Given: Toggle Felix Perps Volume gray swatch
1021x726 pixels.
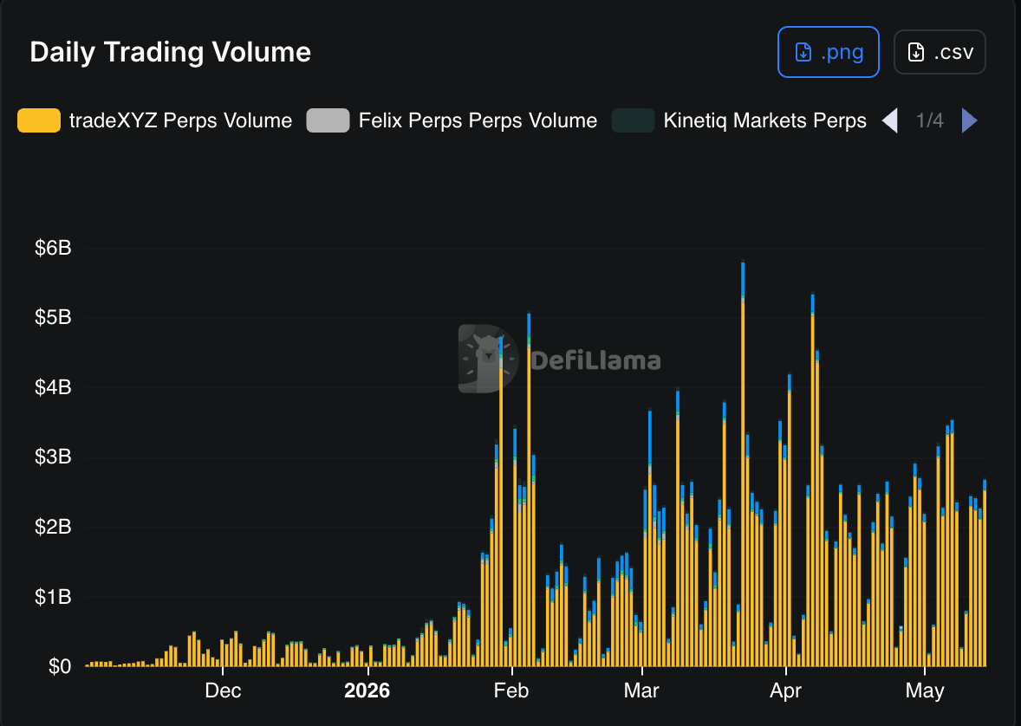Looking at the screenshot, I should coord(328,120).
